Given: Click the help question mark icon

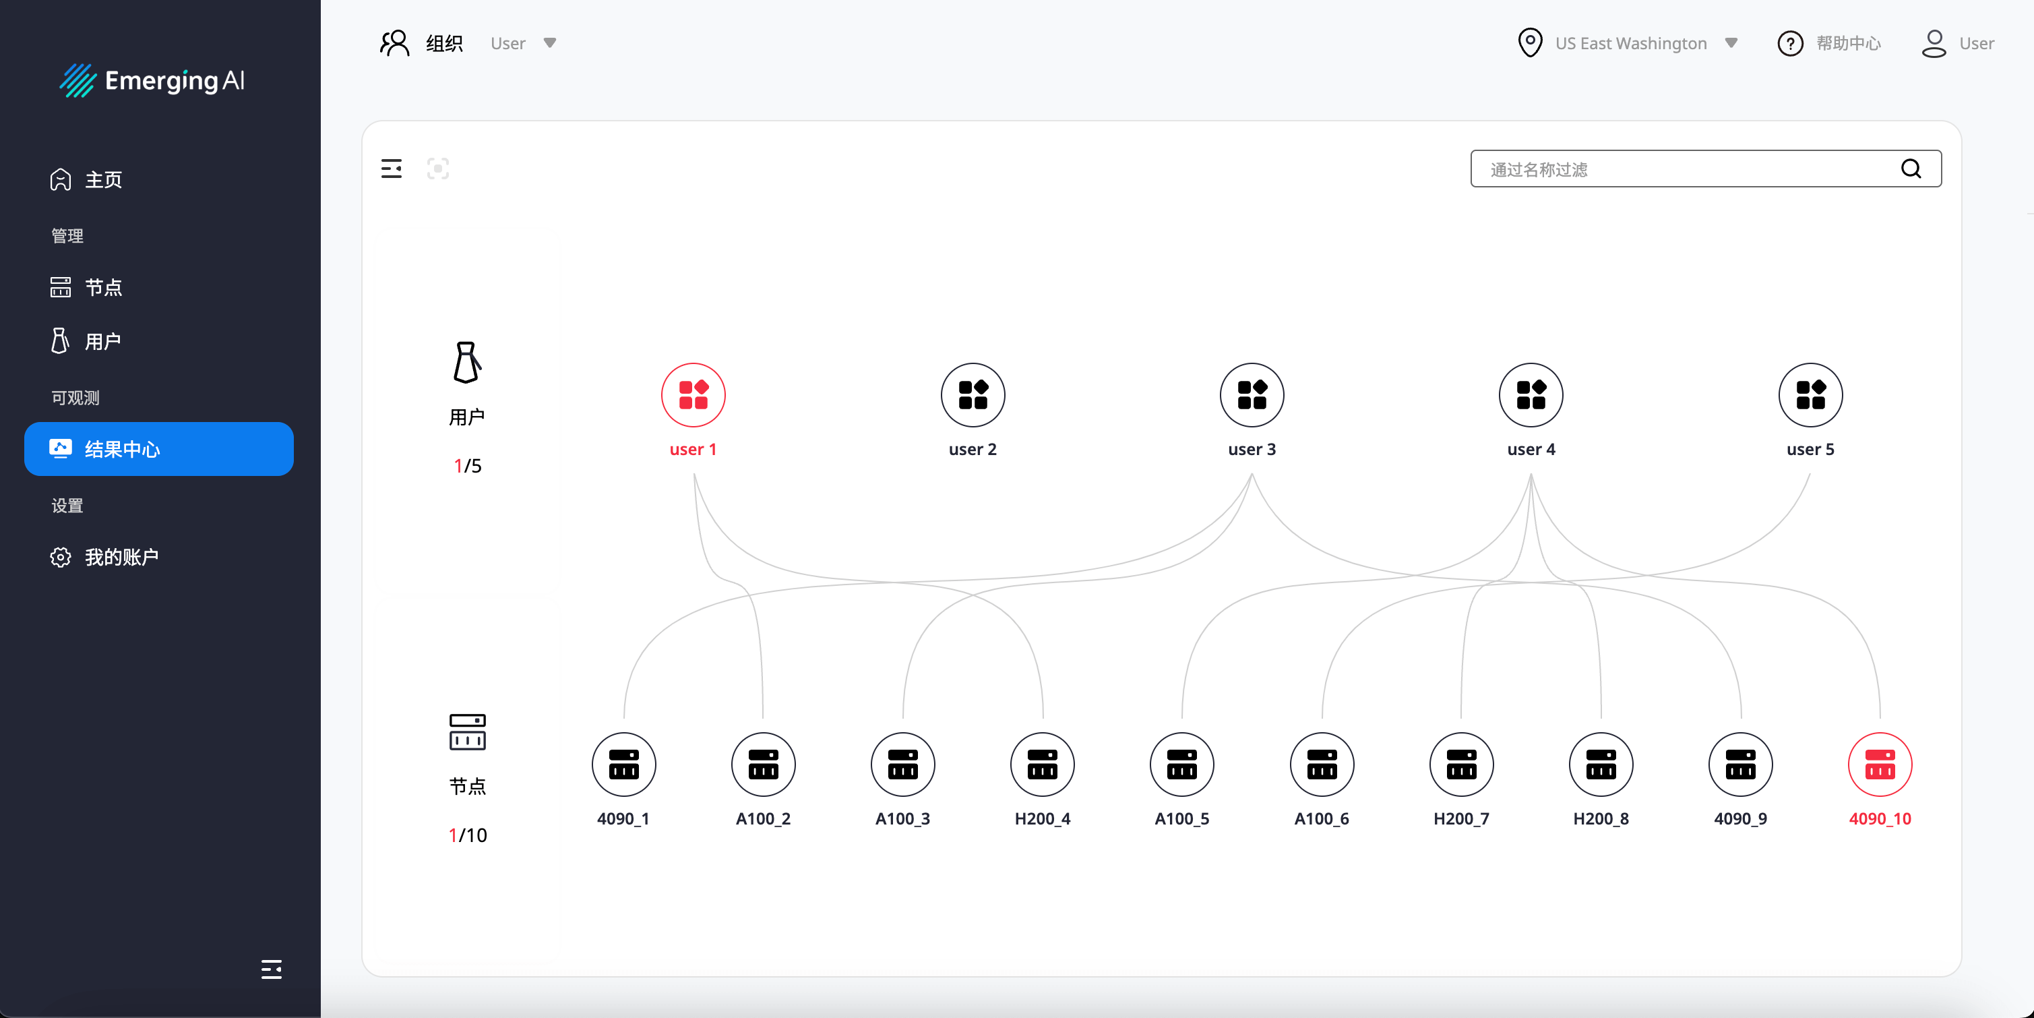Looking at the screenshot, I should (1790, 42).
